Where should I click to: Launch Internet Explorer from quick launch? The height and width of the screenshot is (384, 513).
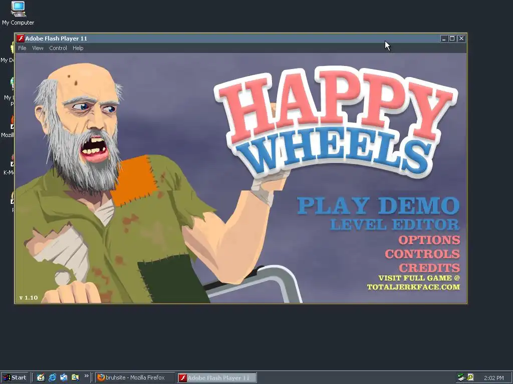click(x=52, y=377)
